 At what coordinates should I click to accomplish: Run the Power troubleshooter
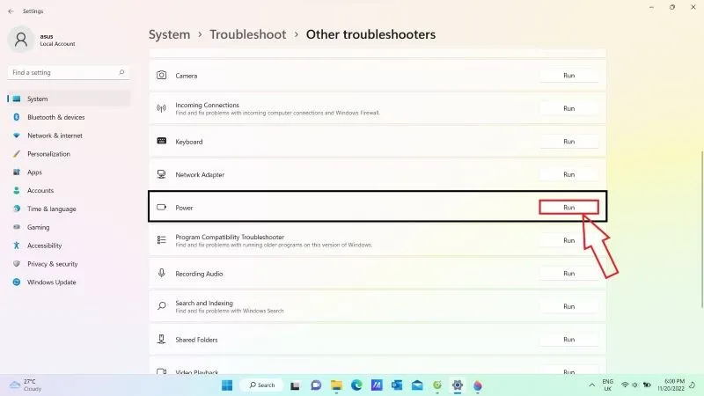[568, 208]
